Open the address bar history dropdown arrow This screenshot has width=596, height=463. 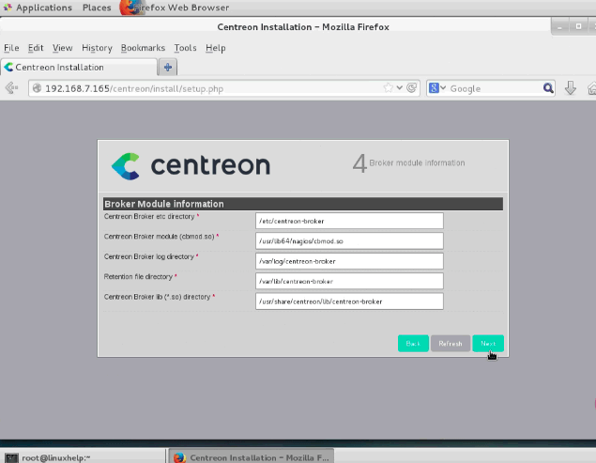pyautogui.click(x=400, y=88)
